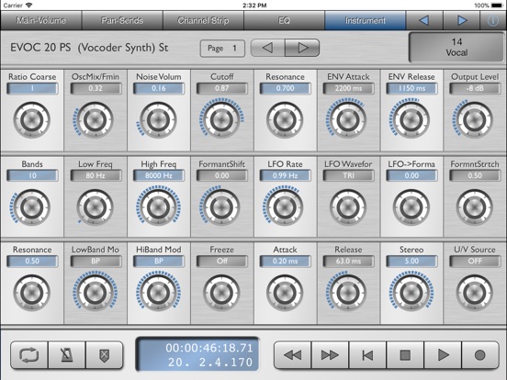Click the High Freq knob
The image size is (507, 380).
[x=158, y=207]
